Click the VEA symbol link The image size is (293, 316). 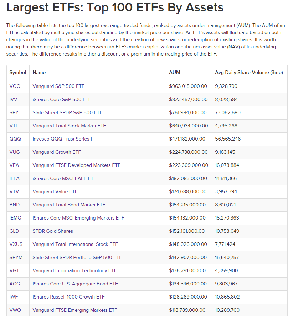point(14,165)
